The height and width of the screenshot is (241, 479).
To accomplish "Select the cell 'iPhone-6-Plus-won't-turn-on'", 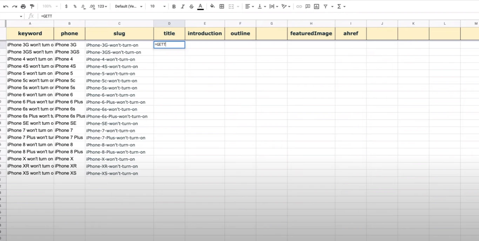I will pos(119,102).
